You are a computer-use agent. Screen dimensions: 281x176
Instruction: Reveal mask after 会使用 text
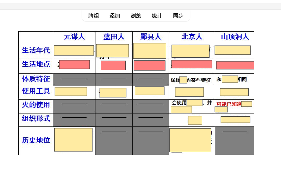point(194,103)
